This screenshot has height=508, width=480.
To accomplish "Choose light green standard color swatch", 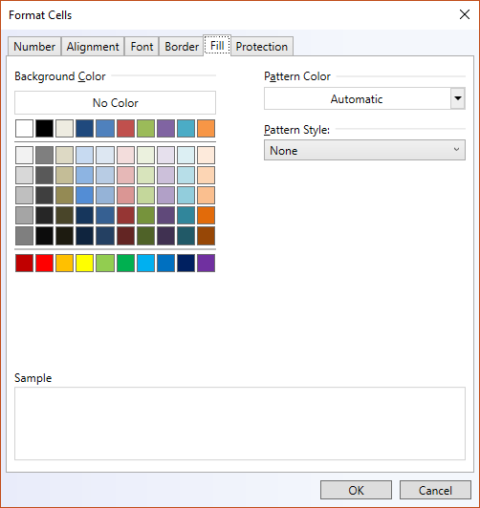I will (105, 263).
